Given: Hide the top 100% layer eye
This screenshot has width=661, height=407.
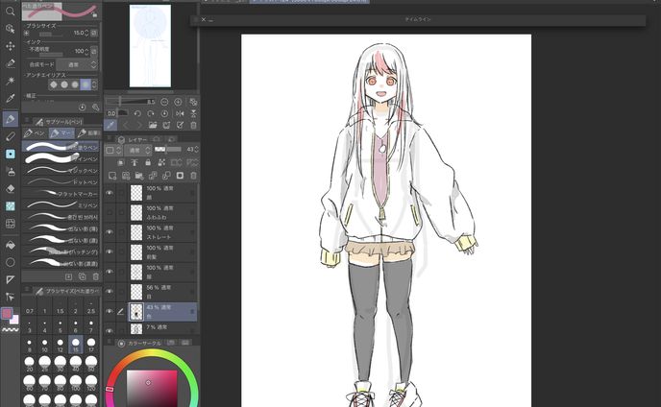Looking at the screenshot, I should (x=110, y=193).
